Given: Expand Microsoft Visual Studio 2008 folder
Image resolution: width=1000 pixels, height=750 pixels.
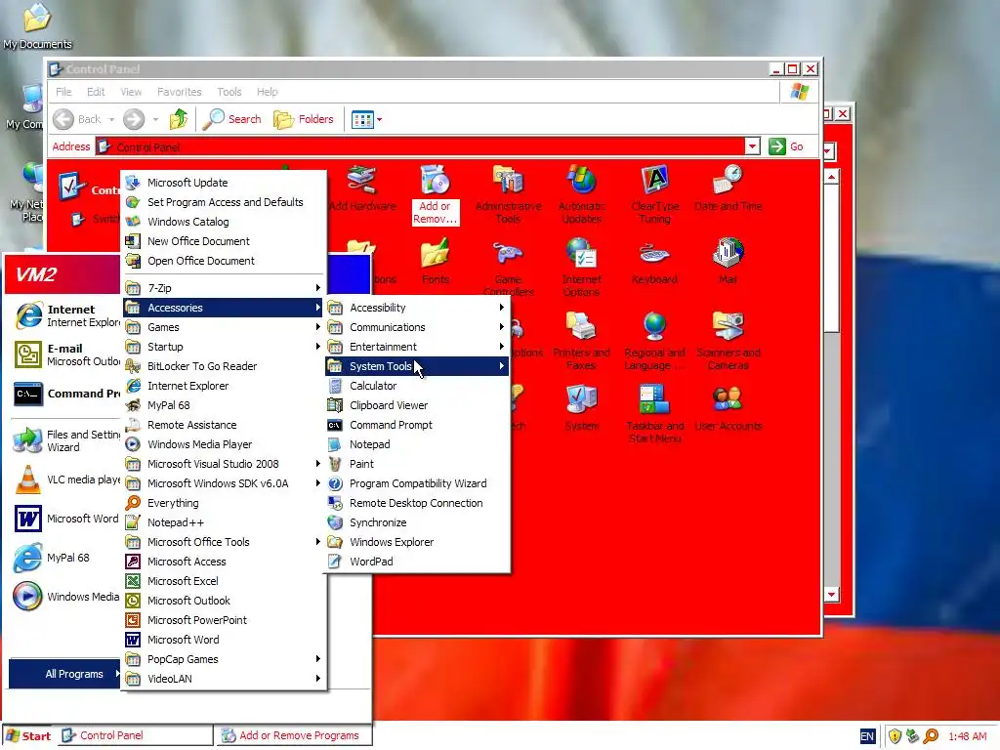Looking at the screenshot, I should (224, 464).
